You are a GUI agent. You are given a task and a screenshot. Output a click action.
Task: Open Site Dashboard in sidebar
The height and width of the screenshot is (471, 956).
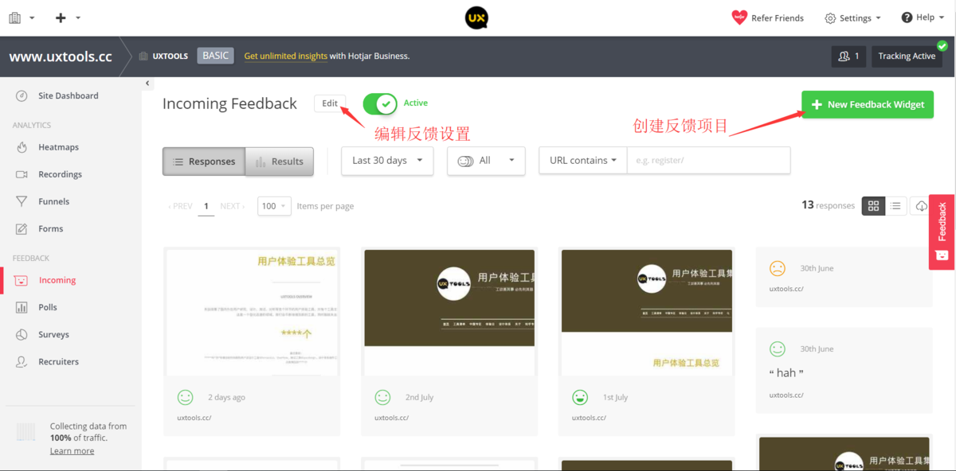click(x=69, y=95)
